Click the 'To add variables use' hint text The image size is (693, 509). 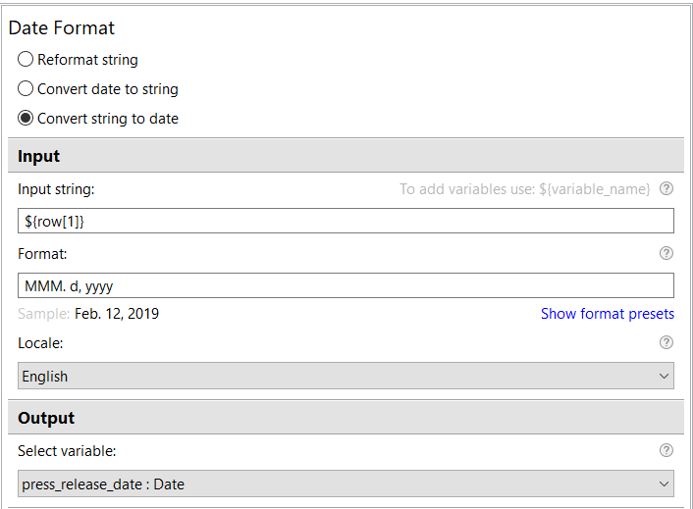525,189
